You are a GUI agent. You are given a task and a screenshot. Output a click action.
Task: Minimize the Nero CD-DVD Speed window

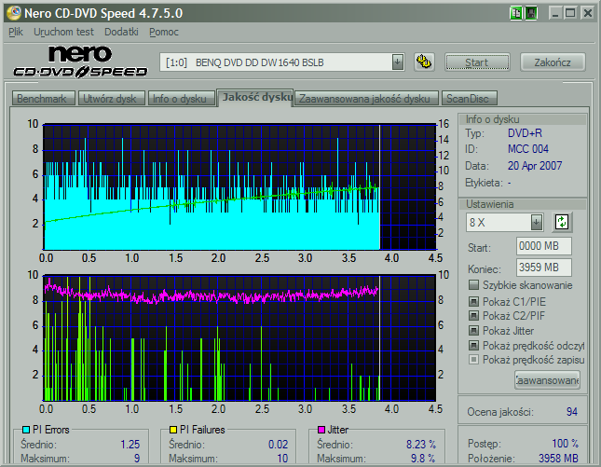point(554,13)
